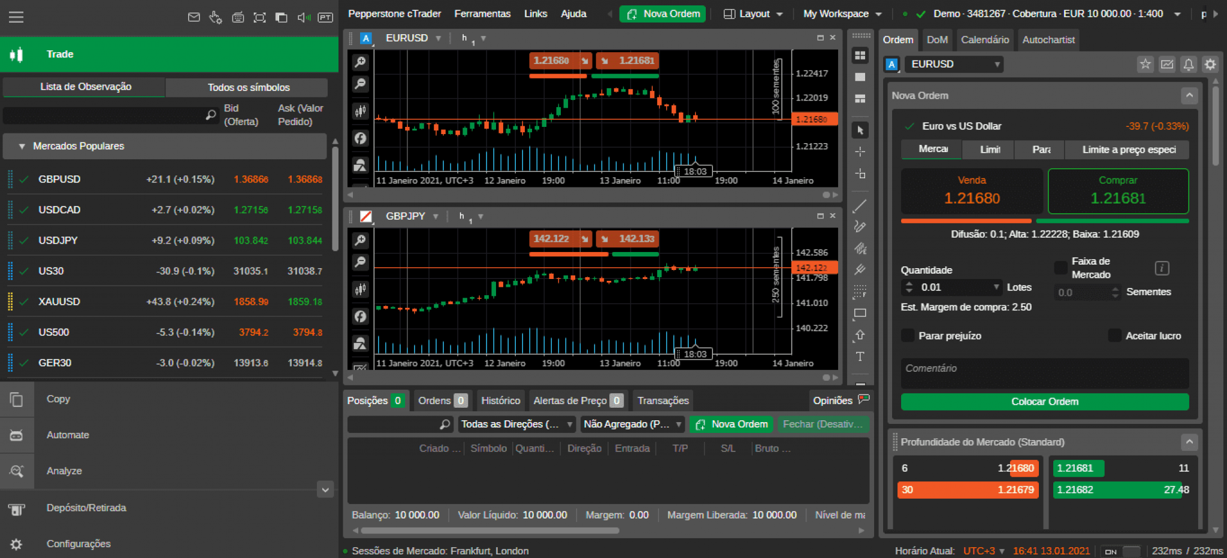Image resolution: width=1227 pixels, height=558 pixels.
Task: Select the text tool in drawing toolbar
Action: (x=860, y=357)
